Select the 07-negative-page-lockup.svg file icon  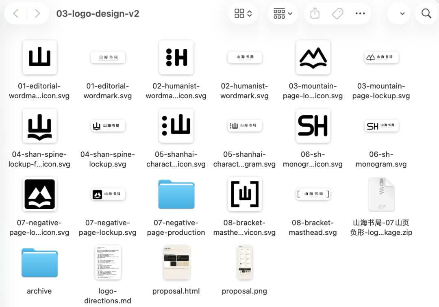coord(108,194)
